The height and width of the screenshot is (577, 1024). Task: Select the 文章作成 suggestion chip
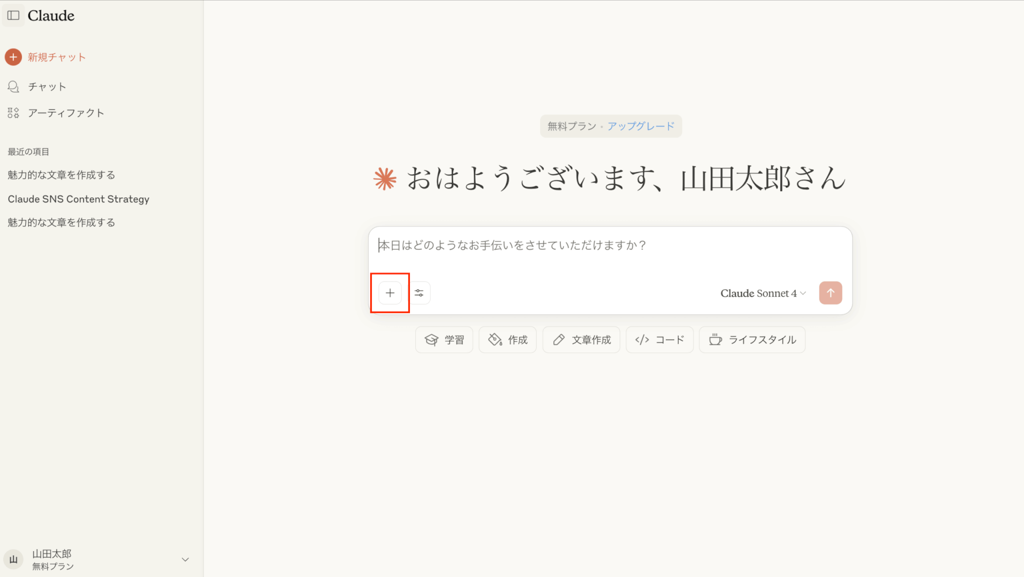(x=581, y=340)
